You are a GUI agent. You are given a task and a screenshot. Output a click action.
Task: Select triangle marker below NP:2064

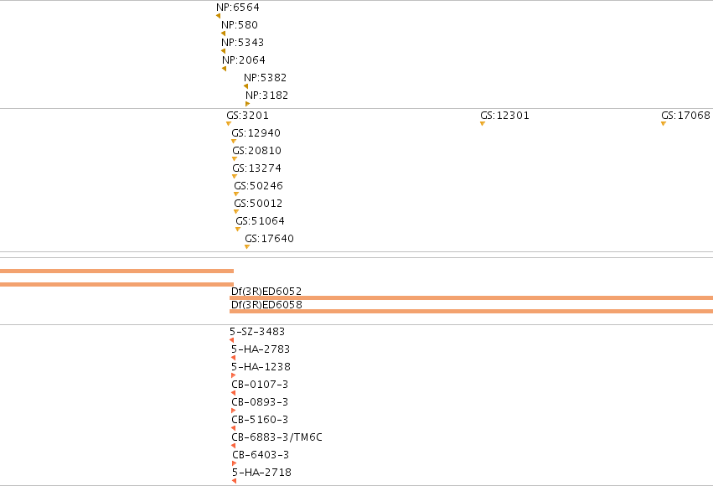pos(225,69)
